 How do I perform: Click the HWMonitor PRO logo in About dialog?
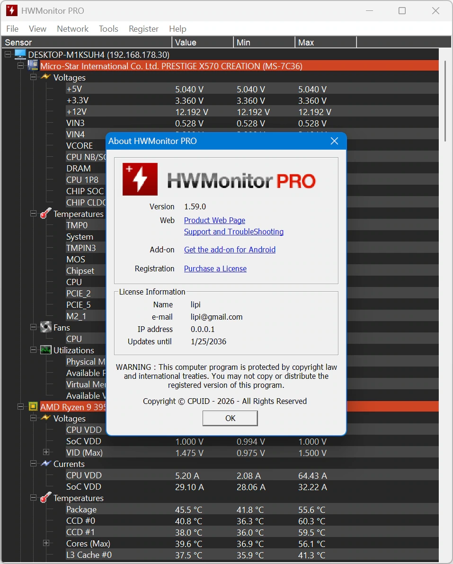tap(140, 179)
